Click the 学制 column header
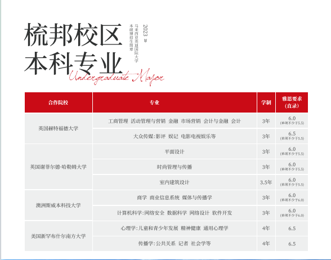The width and height of the screenshot is (331, 260). pyautogui.click(x=266, y=102)
